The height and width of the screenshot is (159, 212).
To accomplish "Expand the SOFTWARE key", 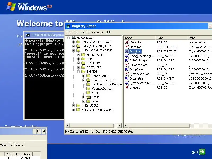I will pyautogui.click(x=78, y=68).
